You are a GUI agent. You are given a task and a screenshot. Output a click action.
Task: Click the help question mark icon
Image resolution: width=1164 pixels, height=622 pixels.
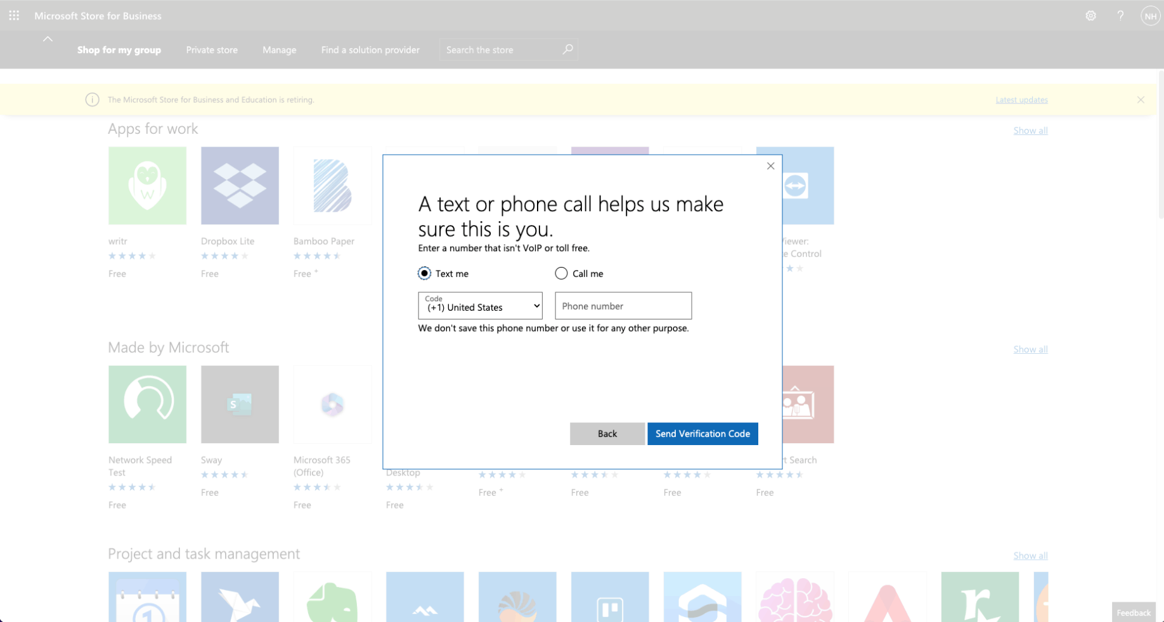[1120, 16]
